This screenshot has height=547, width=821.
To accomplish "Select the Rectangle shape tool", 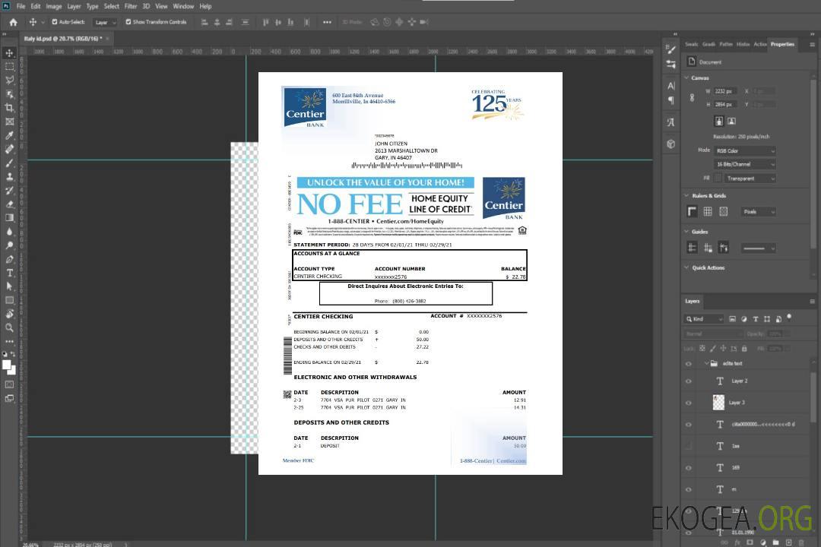I will click(9, 300).
